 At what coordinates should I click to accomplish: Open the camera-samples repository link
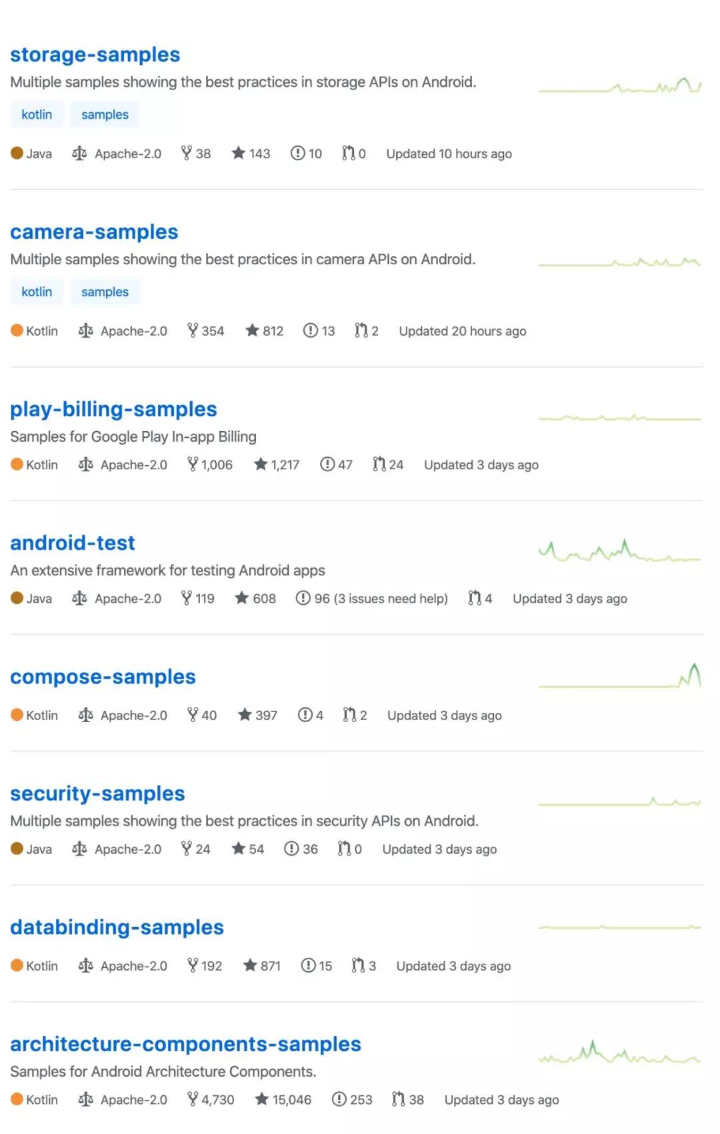click(94, 232)
